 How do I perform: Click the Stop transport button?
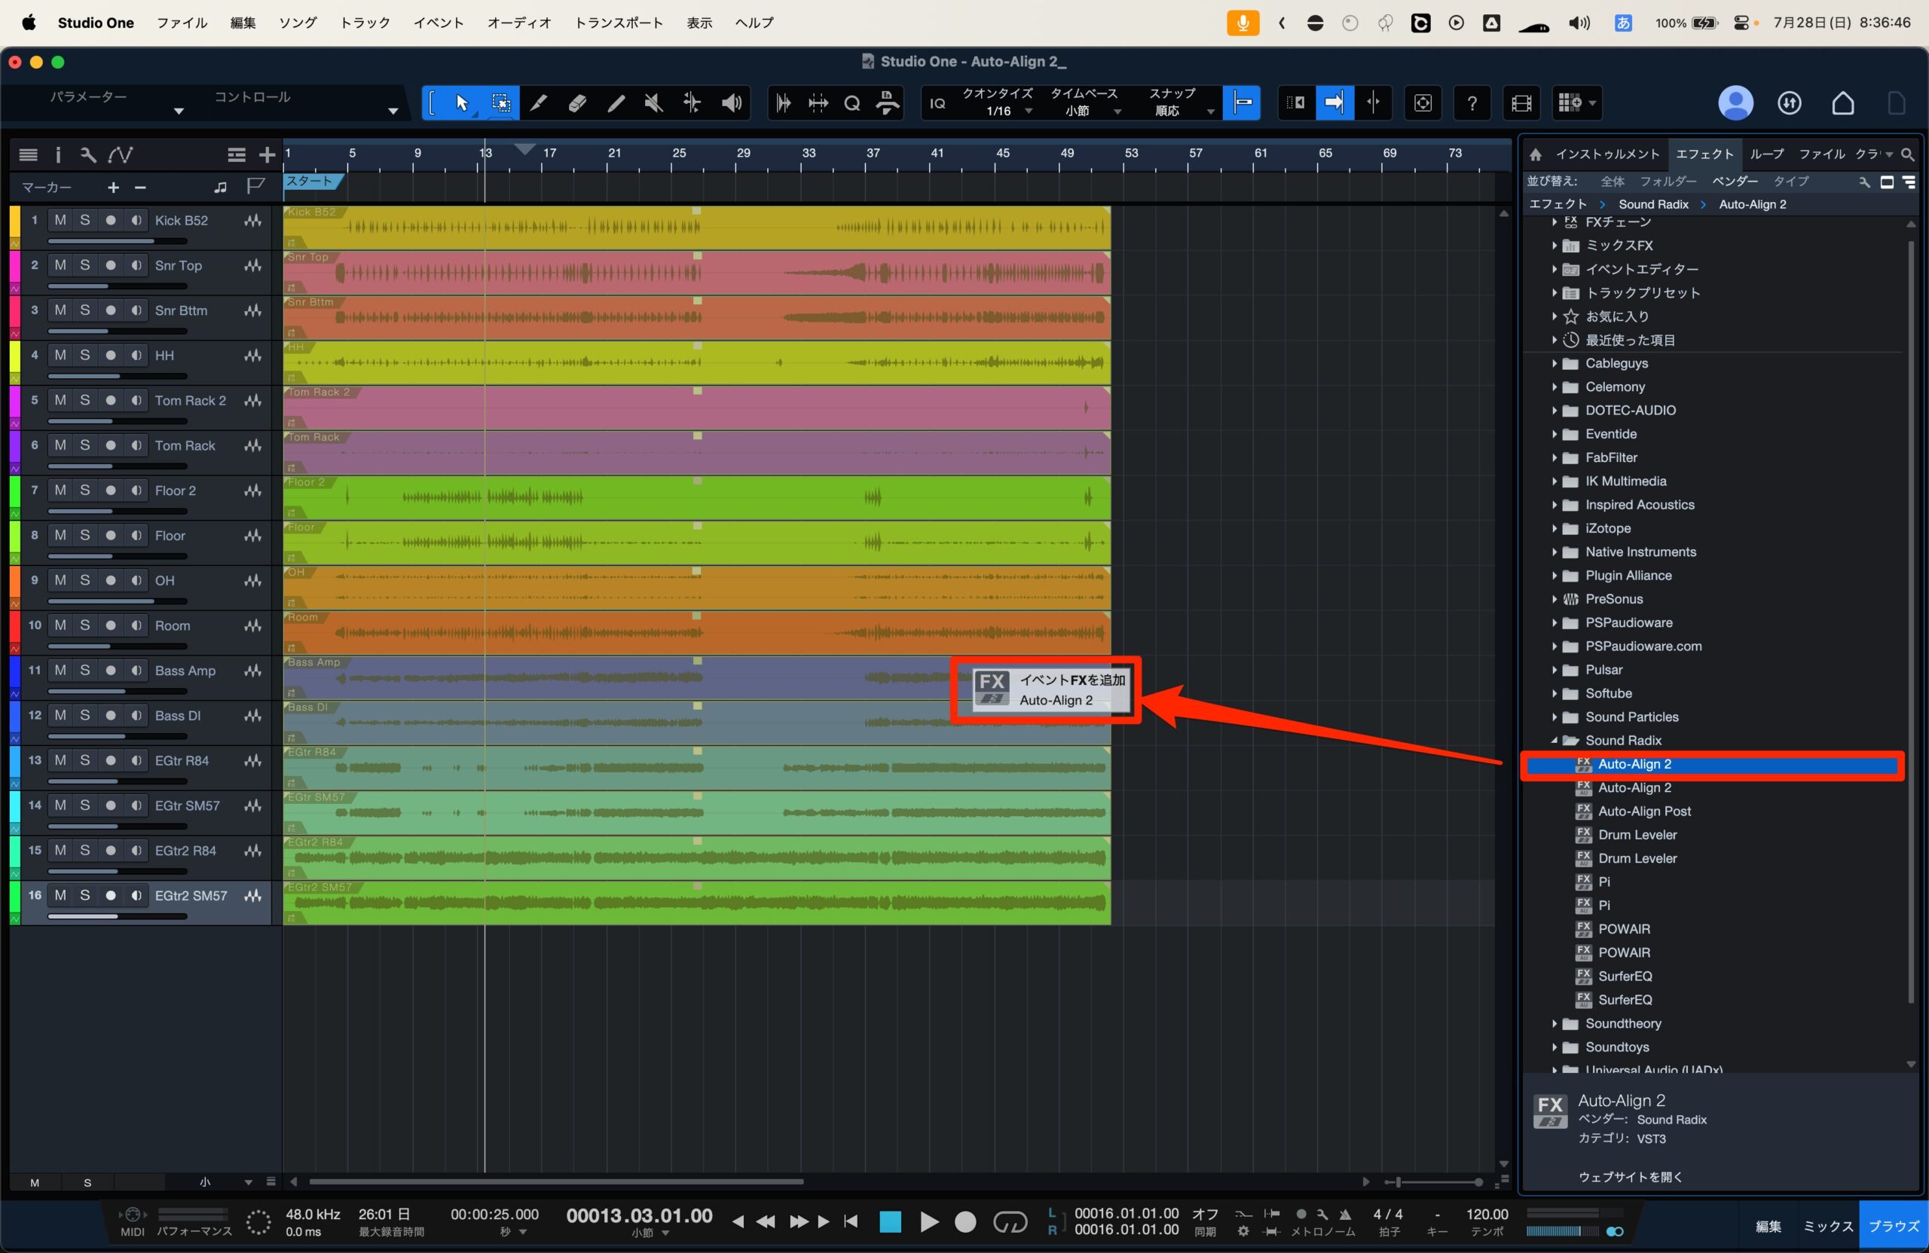click(890, 1221)
